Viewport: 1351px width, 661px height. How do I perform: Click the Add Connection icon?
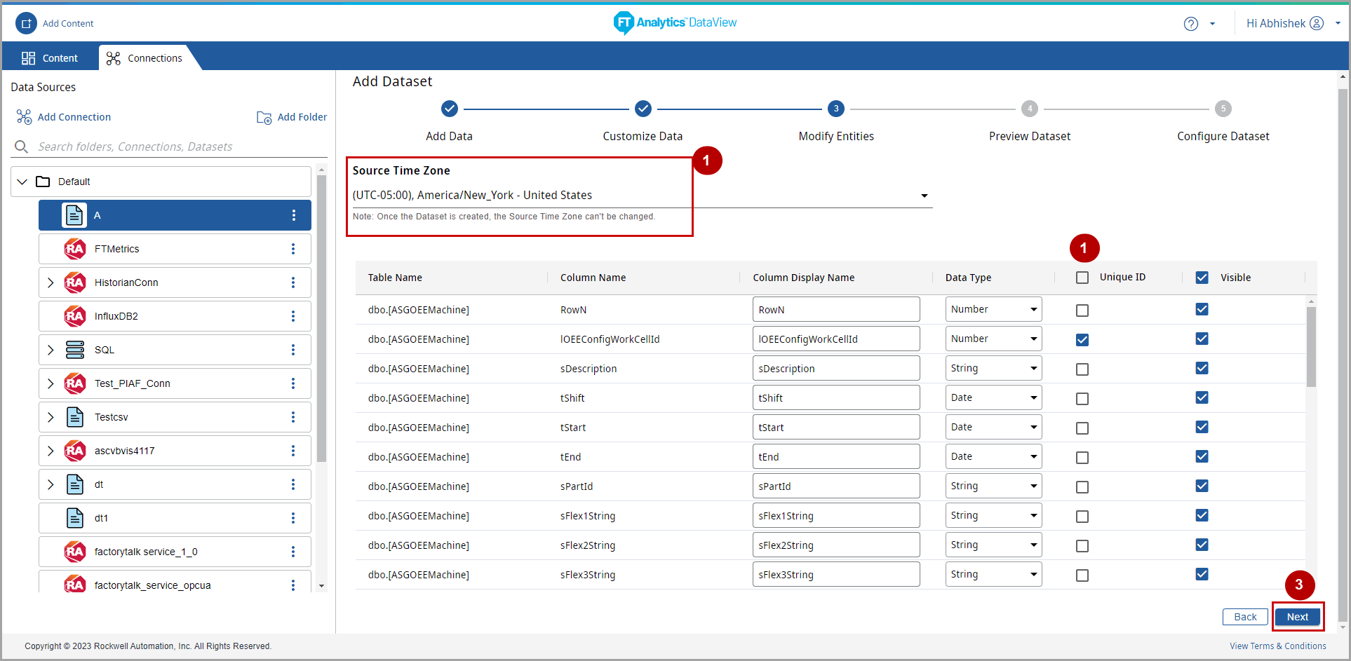[x=24, y=117]
